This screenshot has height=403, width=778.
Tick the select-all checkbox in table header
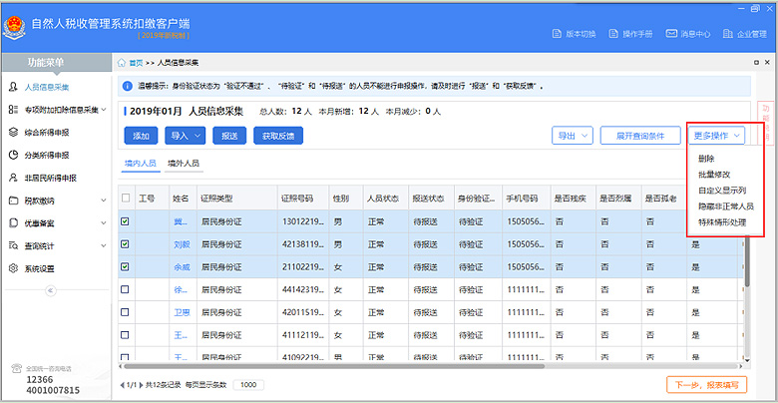125,199
